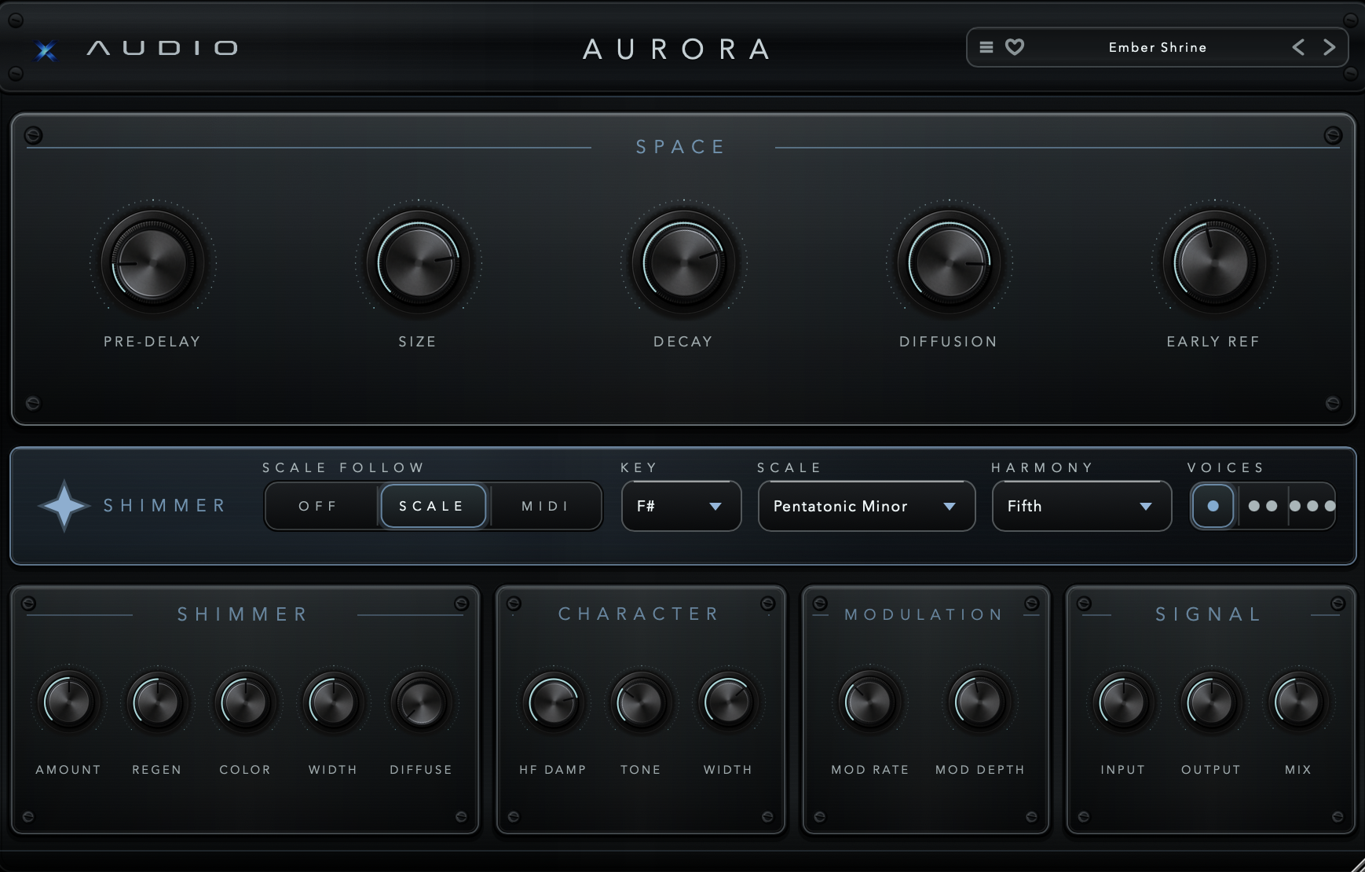Click the Character Width knob

(x=728, y=702)
